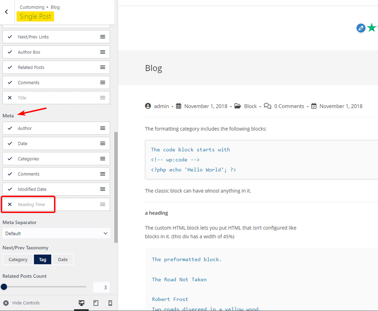Screen dimensions: 378x311
Task: Click the speech bubbles icon beside 0 Comments
Action: (x=268, y=106)
